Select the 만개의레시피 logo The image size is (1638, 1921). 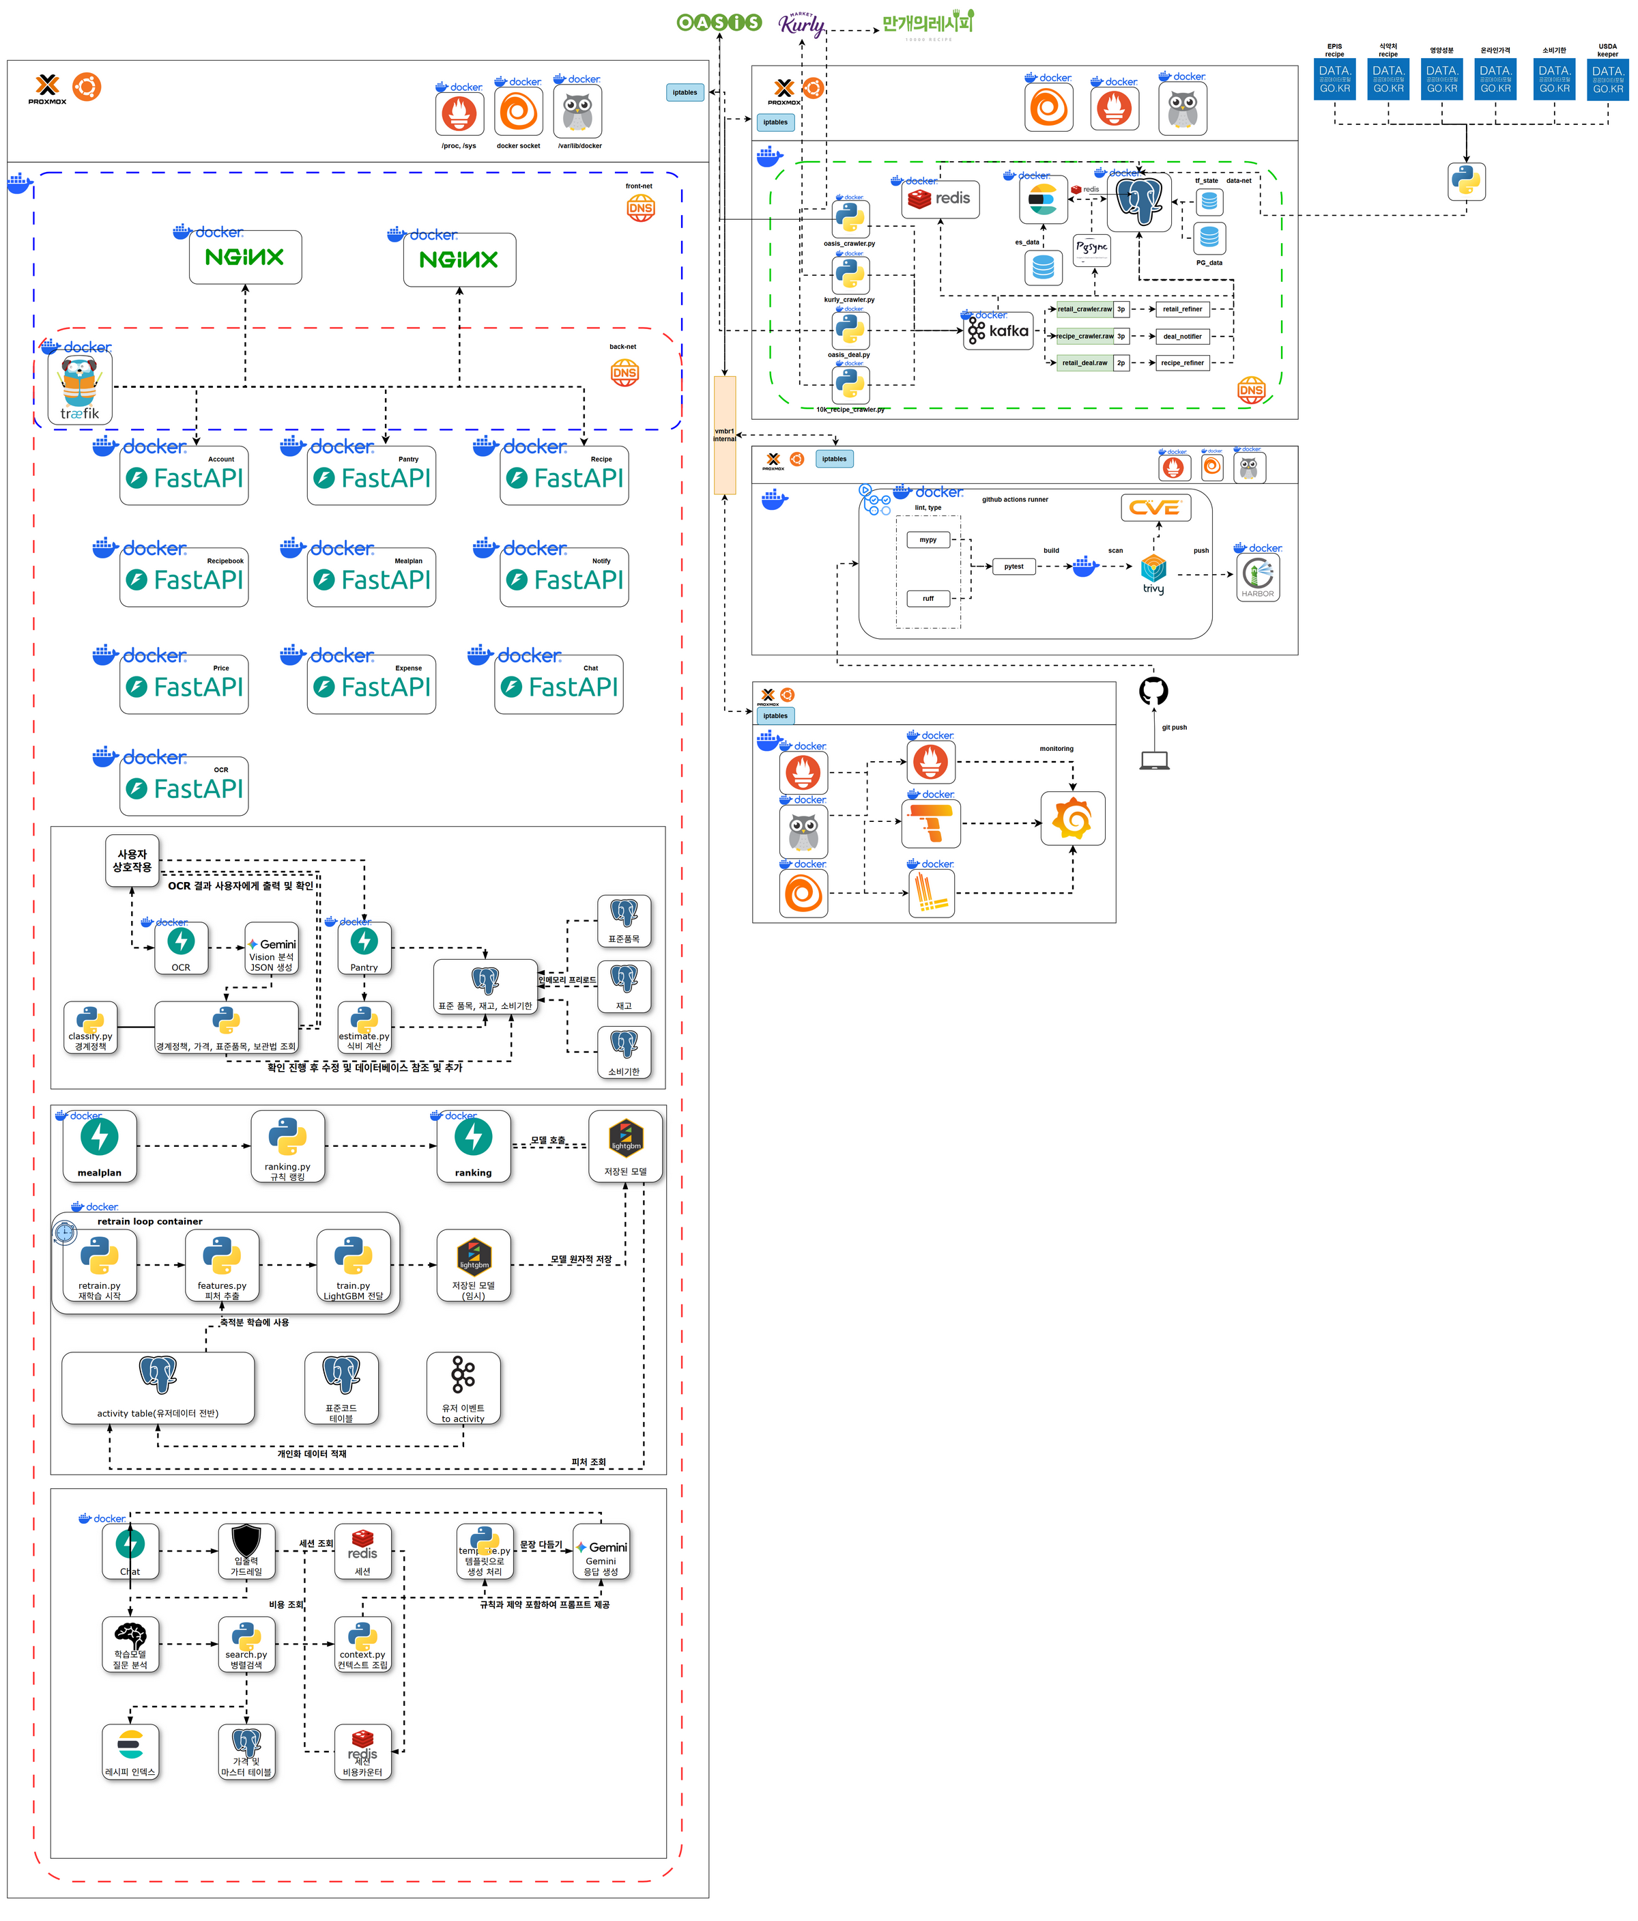click(x=928, y=25)
